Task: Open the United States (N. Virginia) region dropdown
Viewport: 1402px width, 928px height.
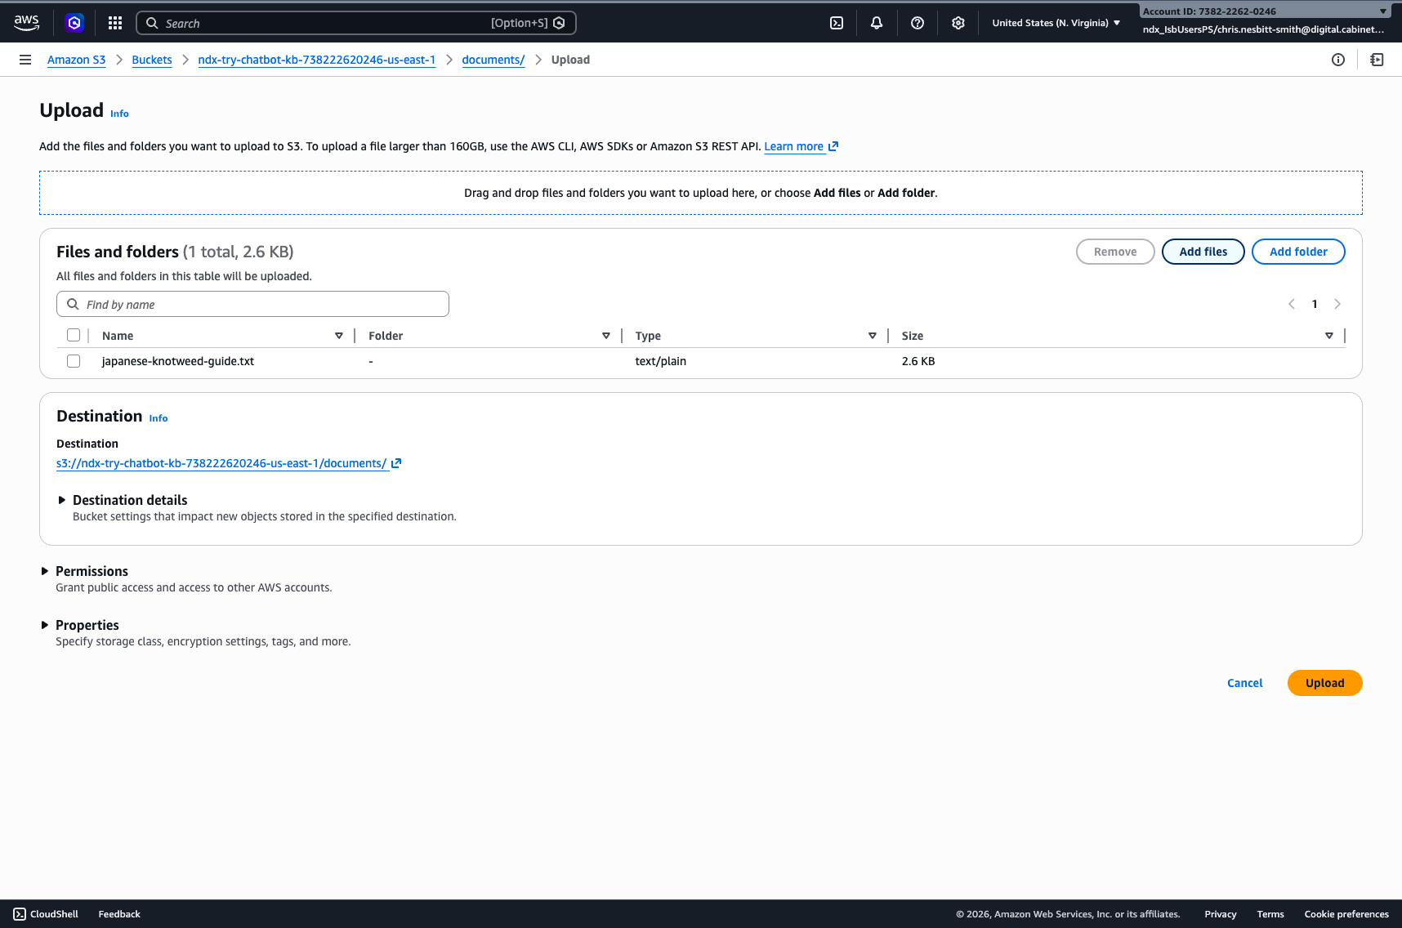Action: (x=1056, y=22)
